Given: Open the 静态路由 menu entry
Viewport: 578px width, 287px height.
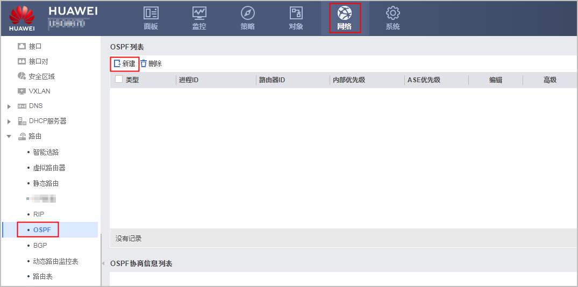Looking at the screenshot, I should coord(46,183).
